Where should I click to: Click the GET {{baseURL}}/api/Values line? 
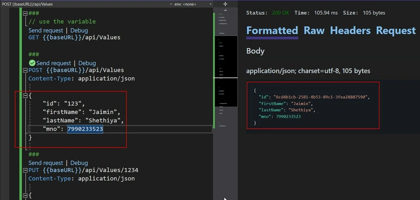click(x=75, y=37)
